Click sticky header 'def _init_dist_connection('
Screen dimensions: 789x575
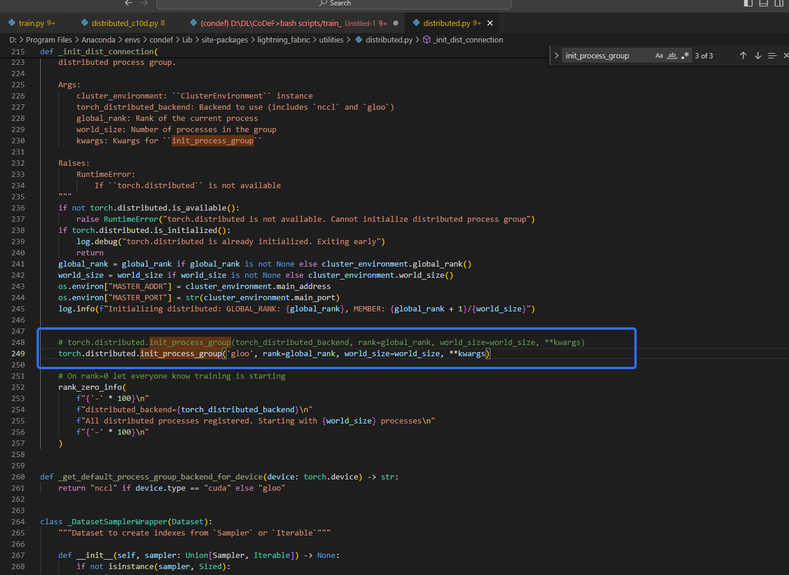(99, 51)
